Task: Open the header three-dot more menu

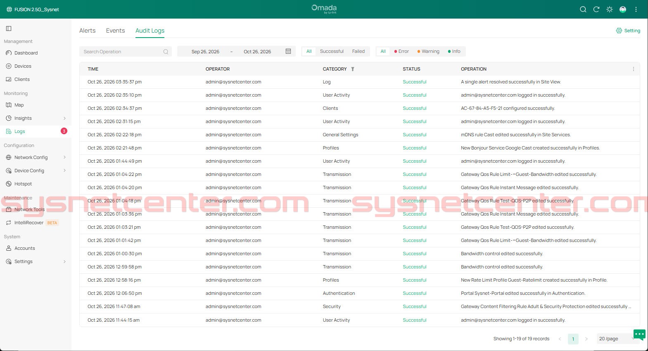Action: (636, 9)
